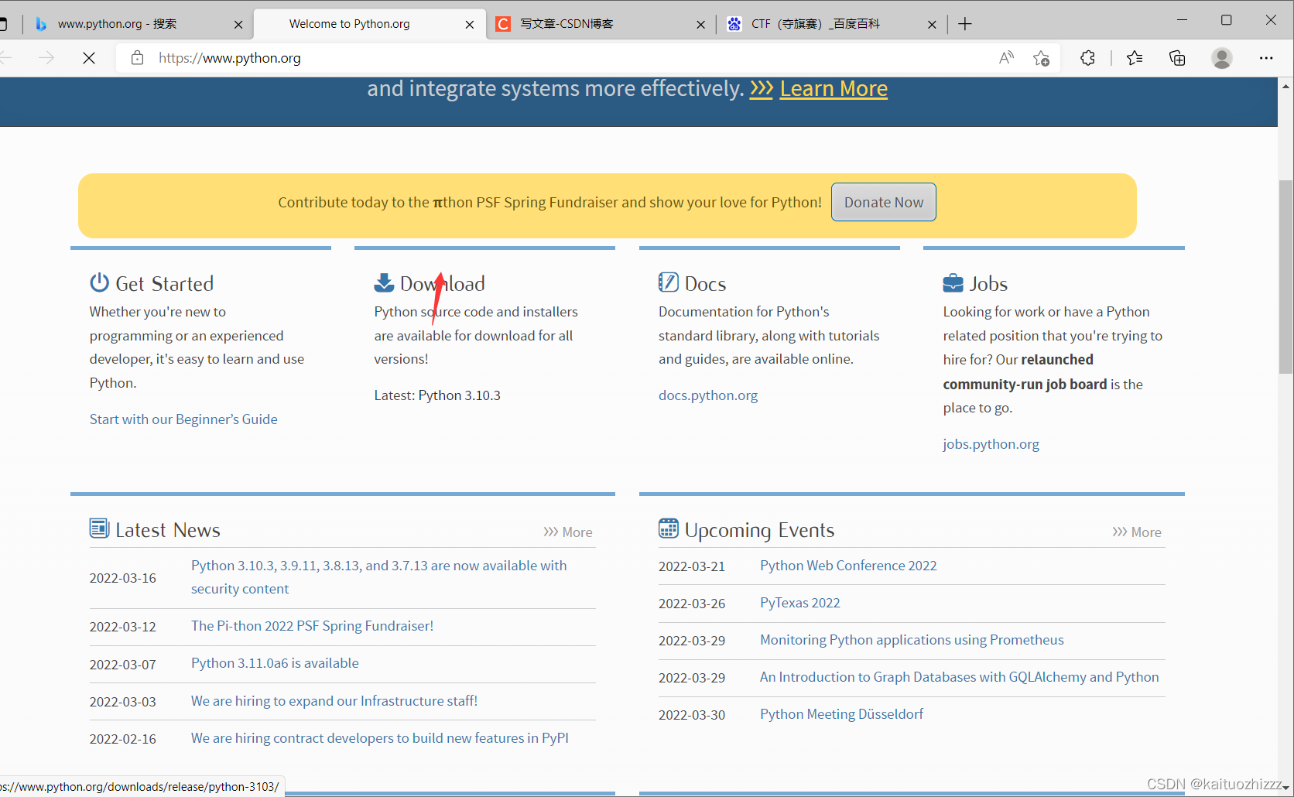Open the browser Extensions puzzle icon

(x=1087, y=58)
